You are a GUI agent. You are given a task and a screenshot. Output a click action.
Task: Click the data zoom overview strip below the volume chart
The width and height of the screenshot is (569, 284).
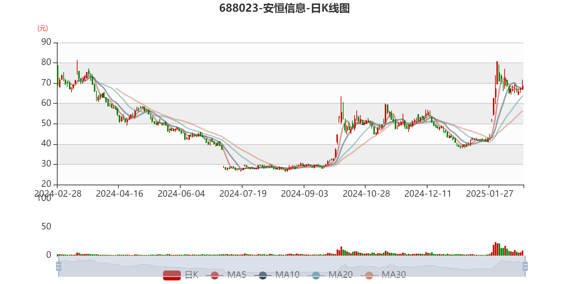(x=292, y=266)
